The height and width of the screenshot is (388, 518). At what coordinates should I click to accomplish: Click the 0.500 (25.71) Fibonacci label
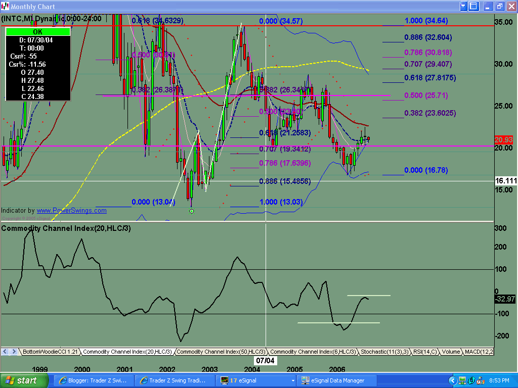(x=426, y=95)
